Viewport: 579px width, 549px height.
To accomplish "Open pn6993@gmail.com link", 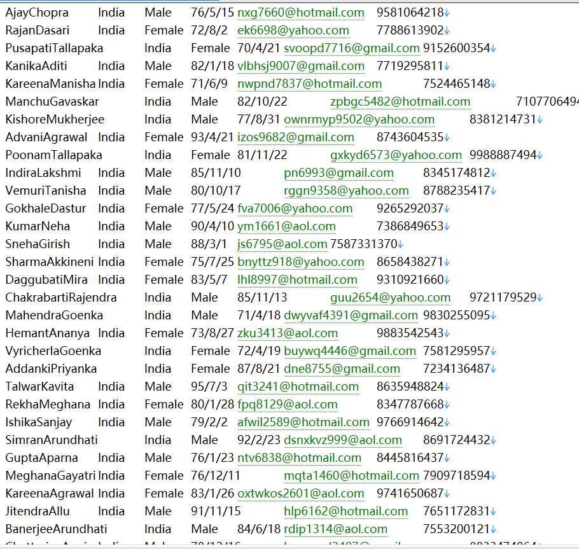I will pyautogui.click(x=338, y=173).
